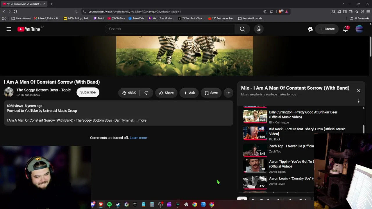Open the browser main menu

[368, 12]
